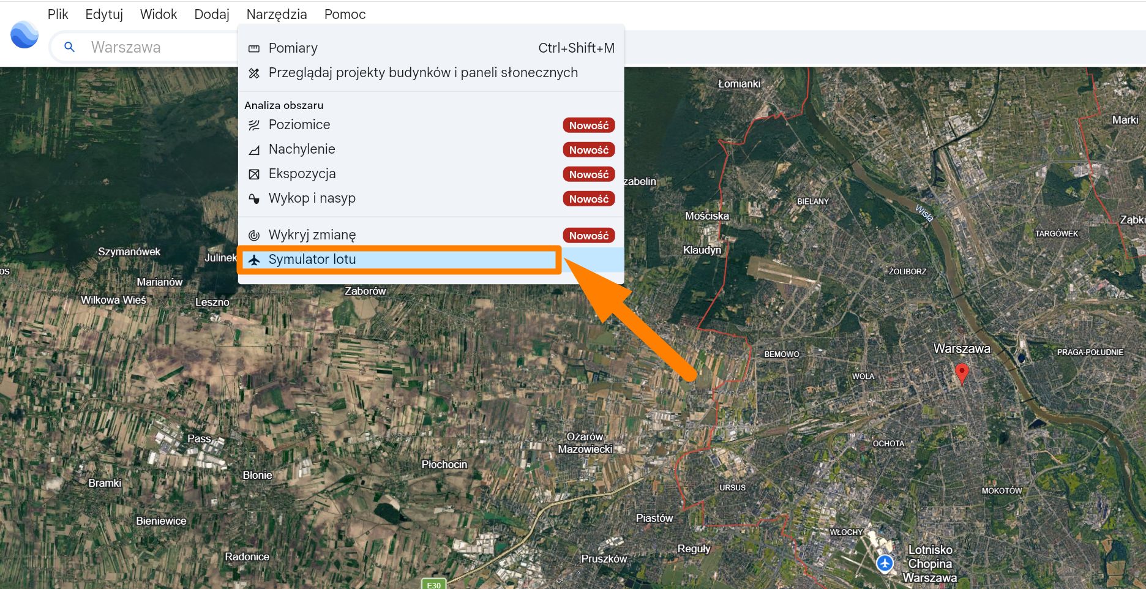Click the Klaudyn map label
The image size is (1146, 589).
coord(702,250)
